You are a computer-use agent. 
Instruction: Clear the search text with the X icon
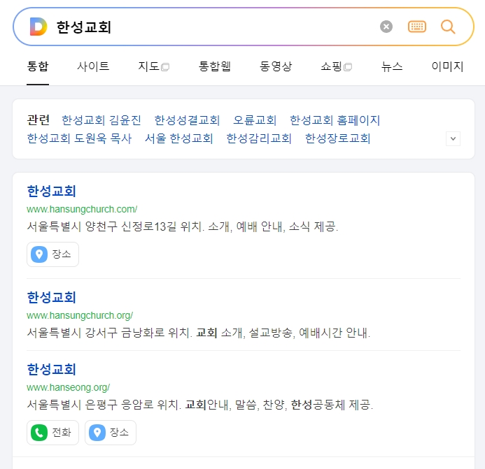386,27
